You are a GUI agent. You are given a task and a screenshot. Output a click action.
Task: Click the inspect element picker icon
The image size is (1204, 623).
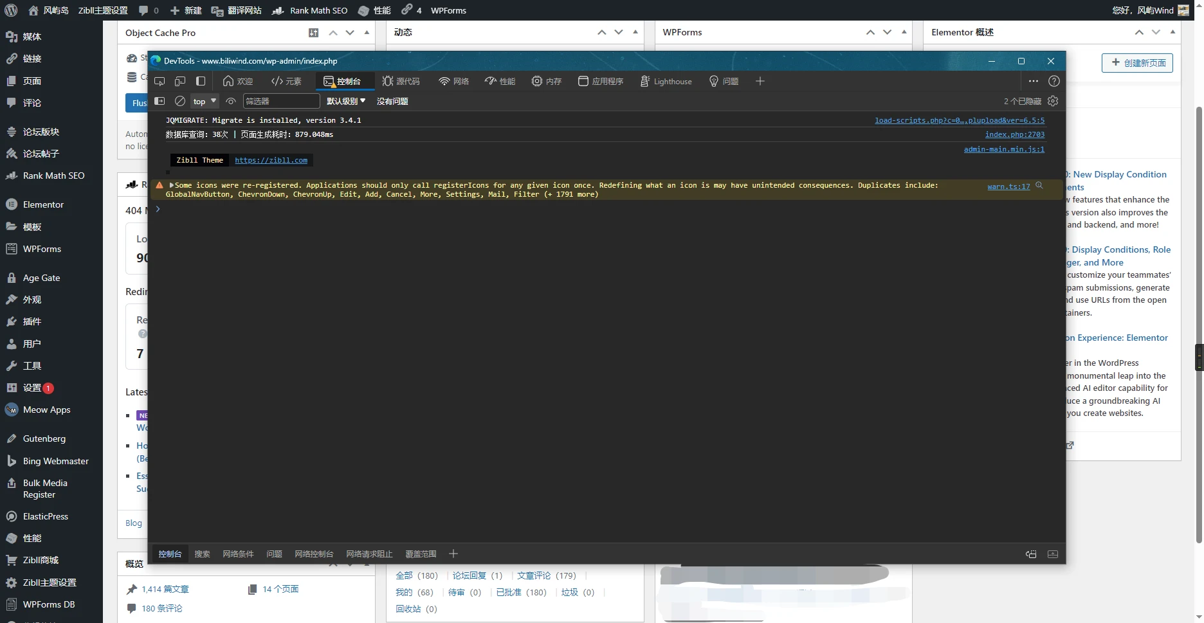pos(160,81)
